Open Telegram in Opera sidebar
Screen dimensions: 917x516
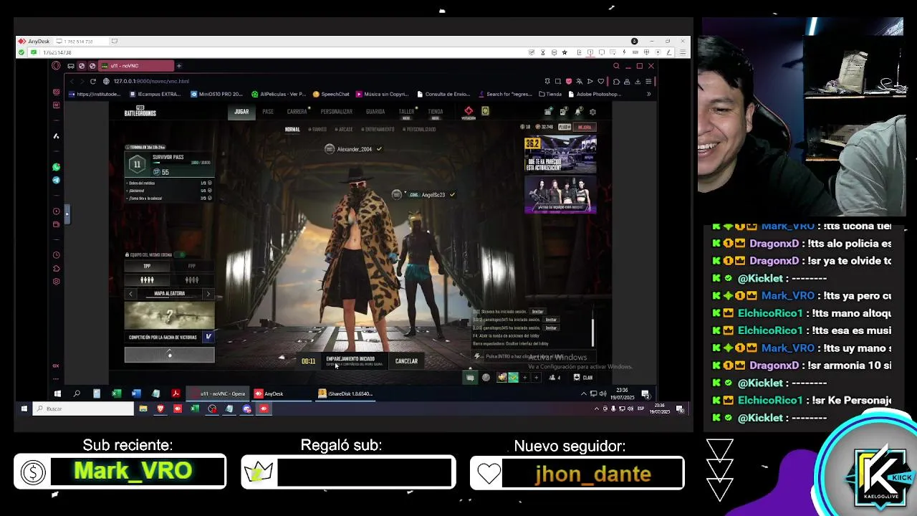click(x=56, y=180)
